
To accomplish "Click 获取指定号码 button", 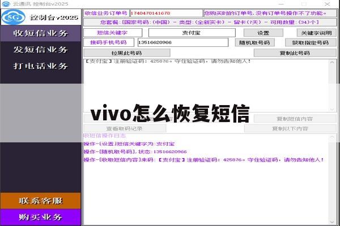I will click(311, 42).
